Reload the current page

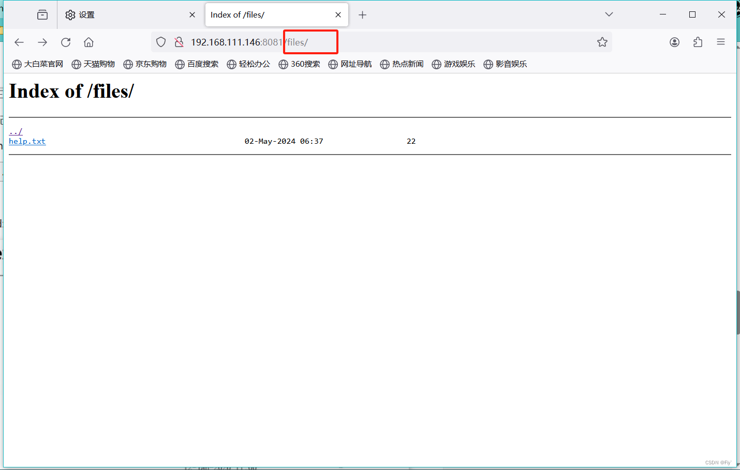pyautogui.click(x=66, y=42)
